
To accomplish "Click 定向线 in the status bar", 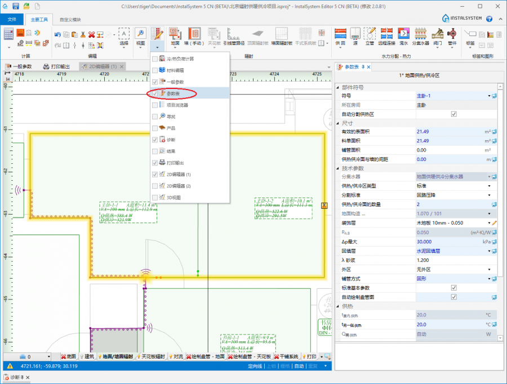I will coord(255,366).
